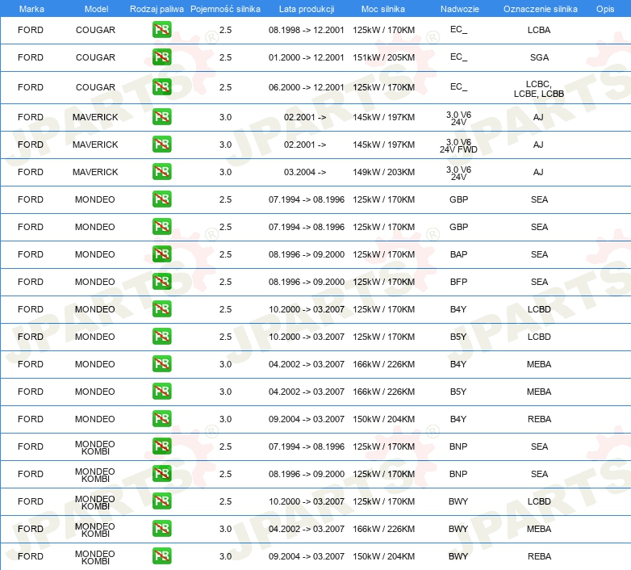Click the 3.0 capacity cell in the 24V FWD row

click(225, 145)
